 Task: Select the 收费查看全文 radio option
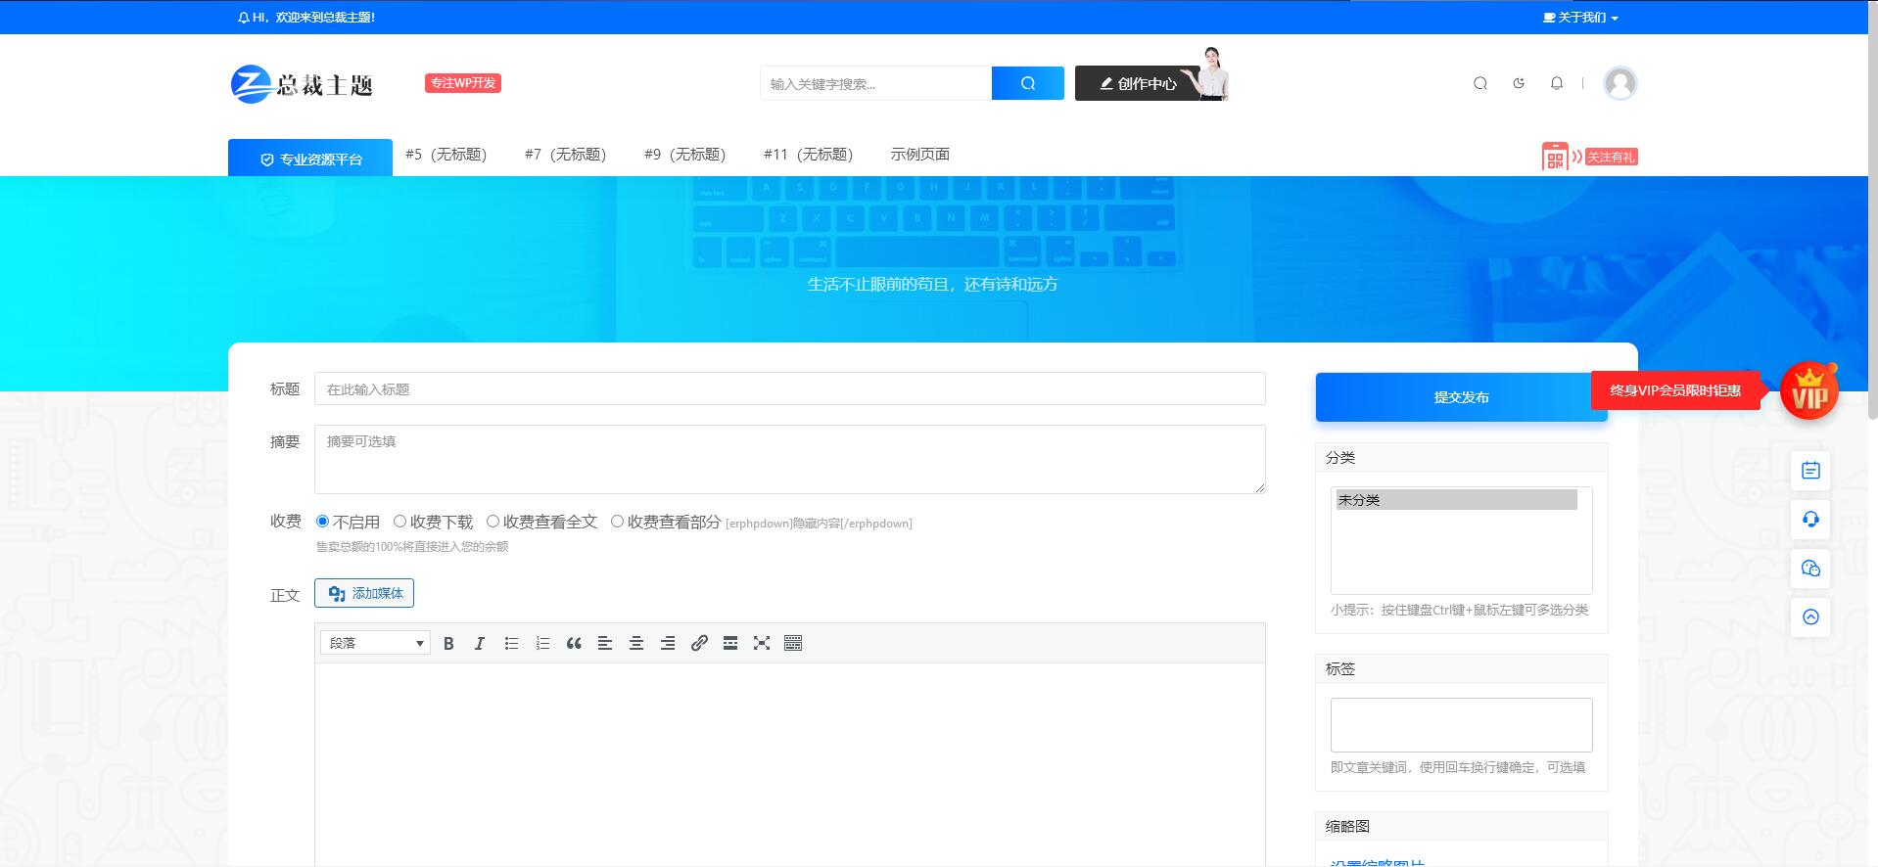(x=493, y=522)
